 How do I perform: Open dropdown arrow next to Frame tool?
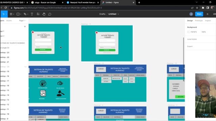(13, 14)
